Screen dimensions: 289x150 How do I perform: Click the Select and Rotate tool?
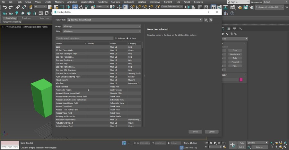point(82,7)
